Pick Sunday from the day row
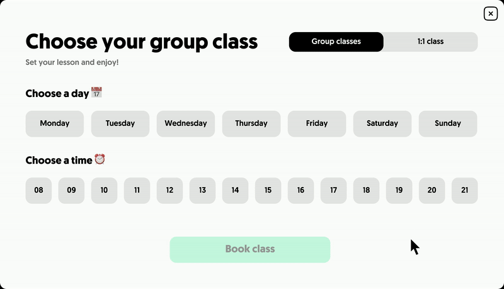 [448, 123]
